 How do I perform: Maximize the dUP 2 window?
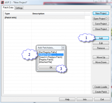click(101, 2)
